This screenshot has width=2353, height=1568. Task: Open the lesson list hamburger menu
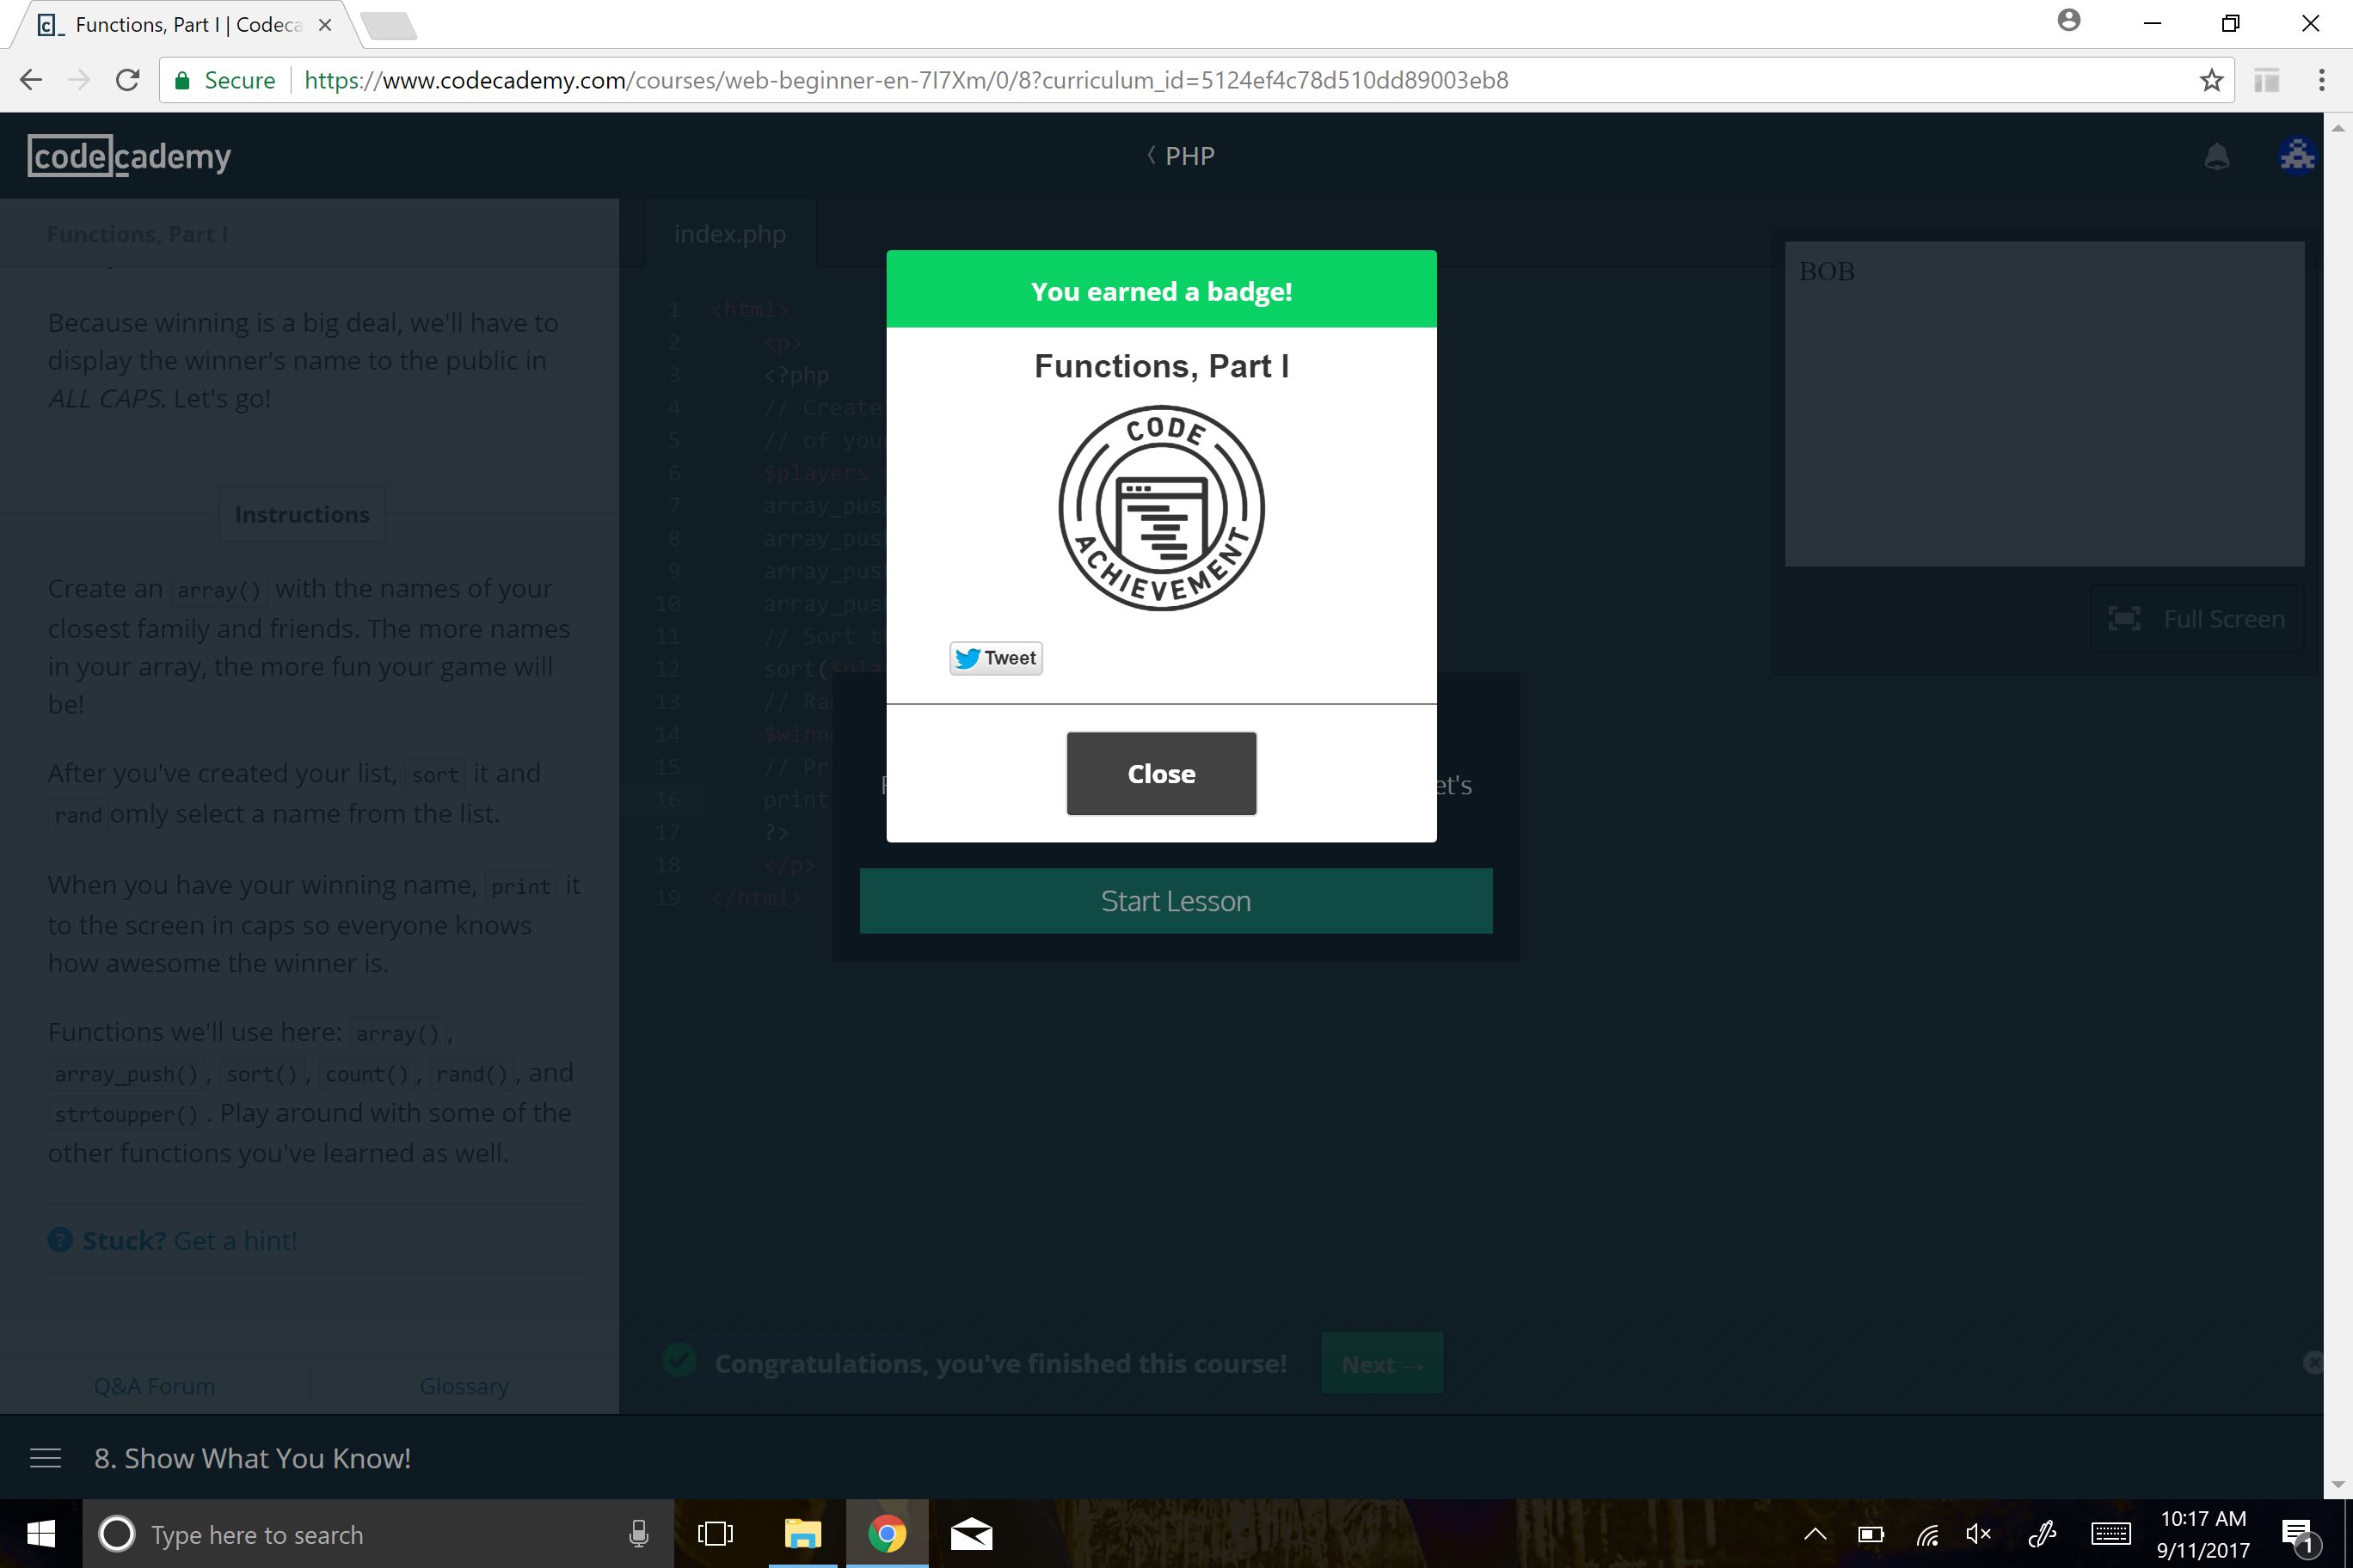point(46,1458)
